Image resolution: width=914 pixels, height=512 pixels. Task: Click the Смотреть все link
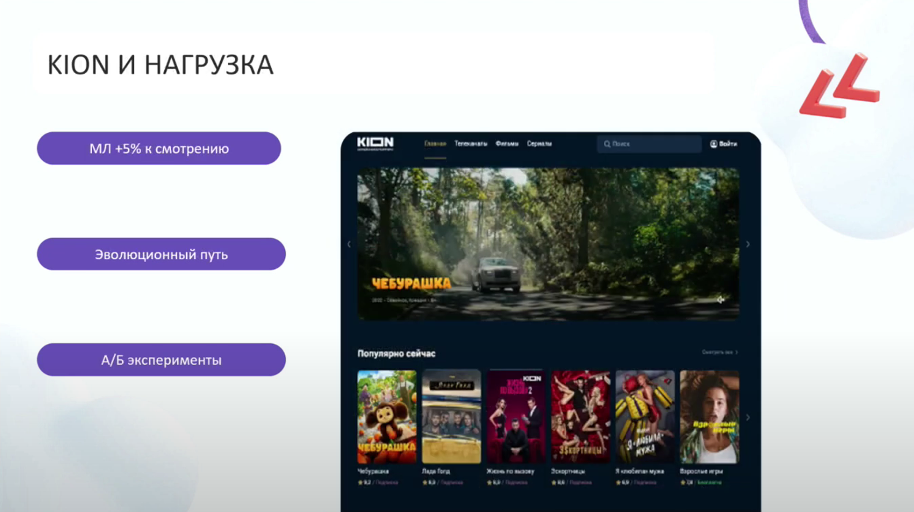point(720,352)
